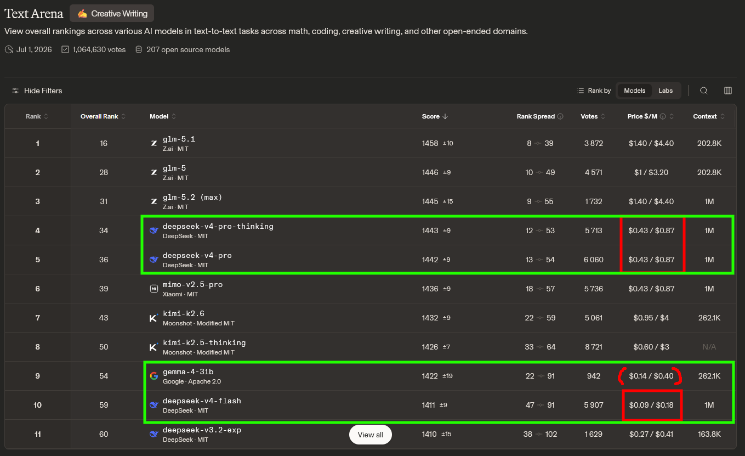Open the kimi-k2.6 model entry
This screenshot has width=745, height=456.
pos(184,313)
